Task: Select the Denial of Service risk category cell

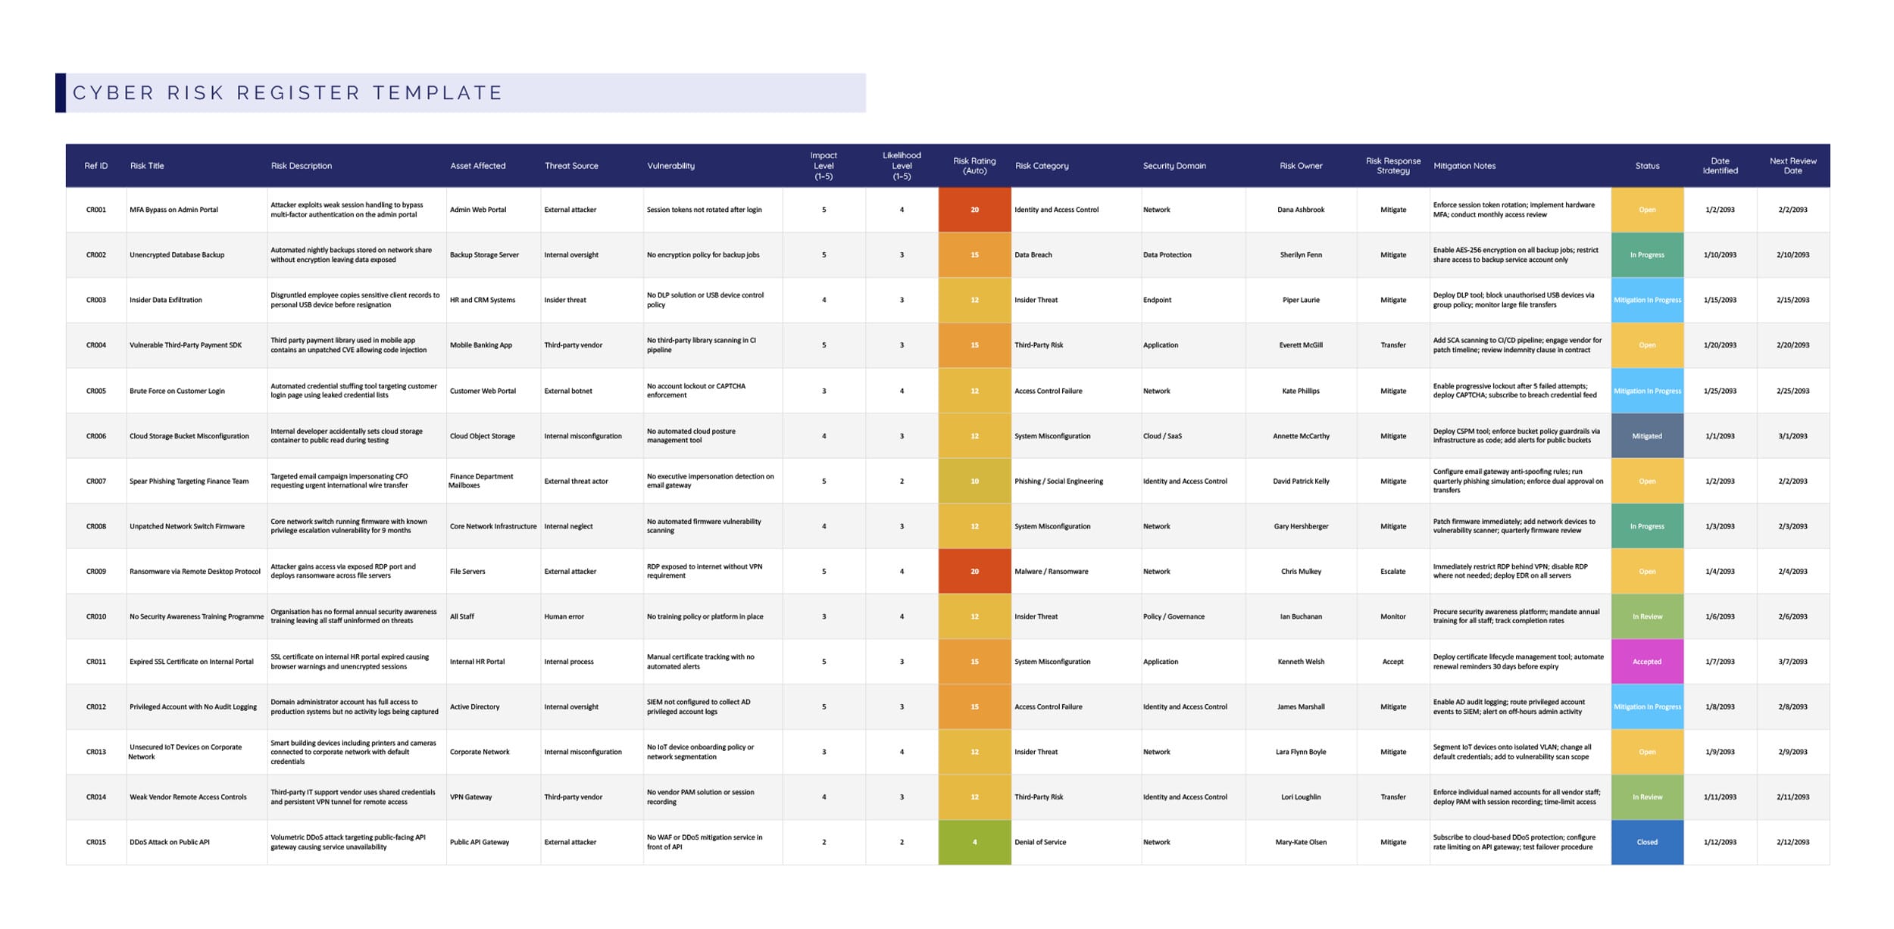Action: (x=1041, y=841)
